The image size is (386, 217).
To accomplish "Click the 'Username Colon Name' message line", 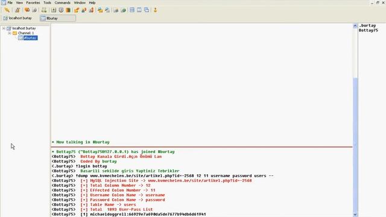I will [109, 195].
